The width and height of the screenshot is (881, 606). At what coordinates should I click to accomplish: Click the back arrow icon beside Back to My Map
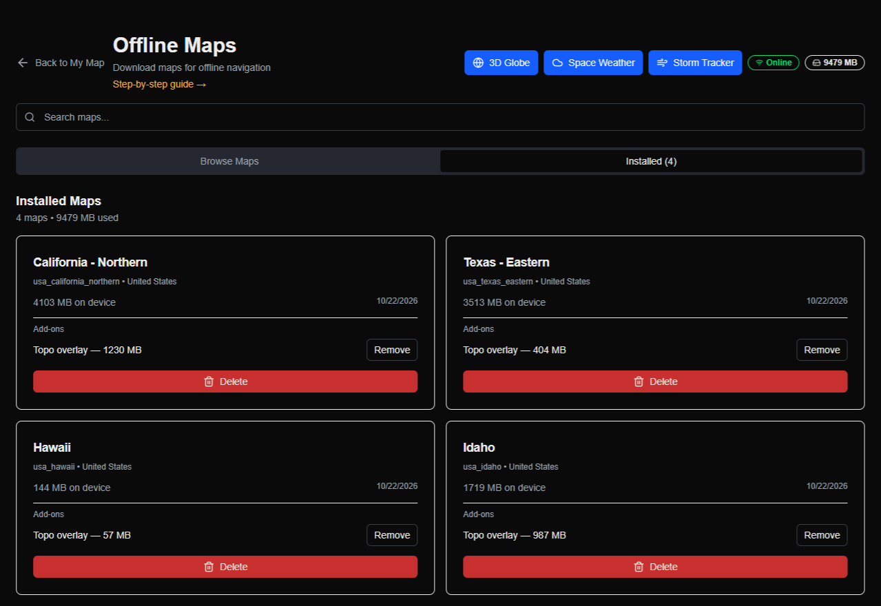[x=23, y=63]
